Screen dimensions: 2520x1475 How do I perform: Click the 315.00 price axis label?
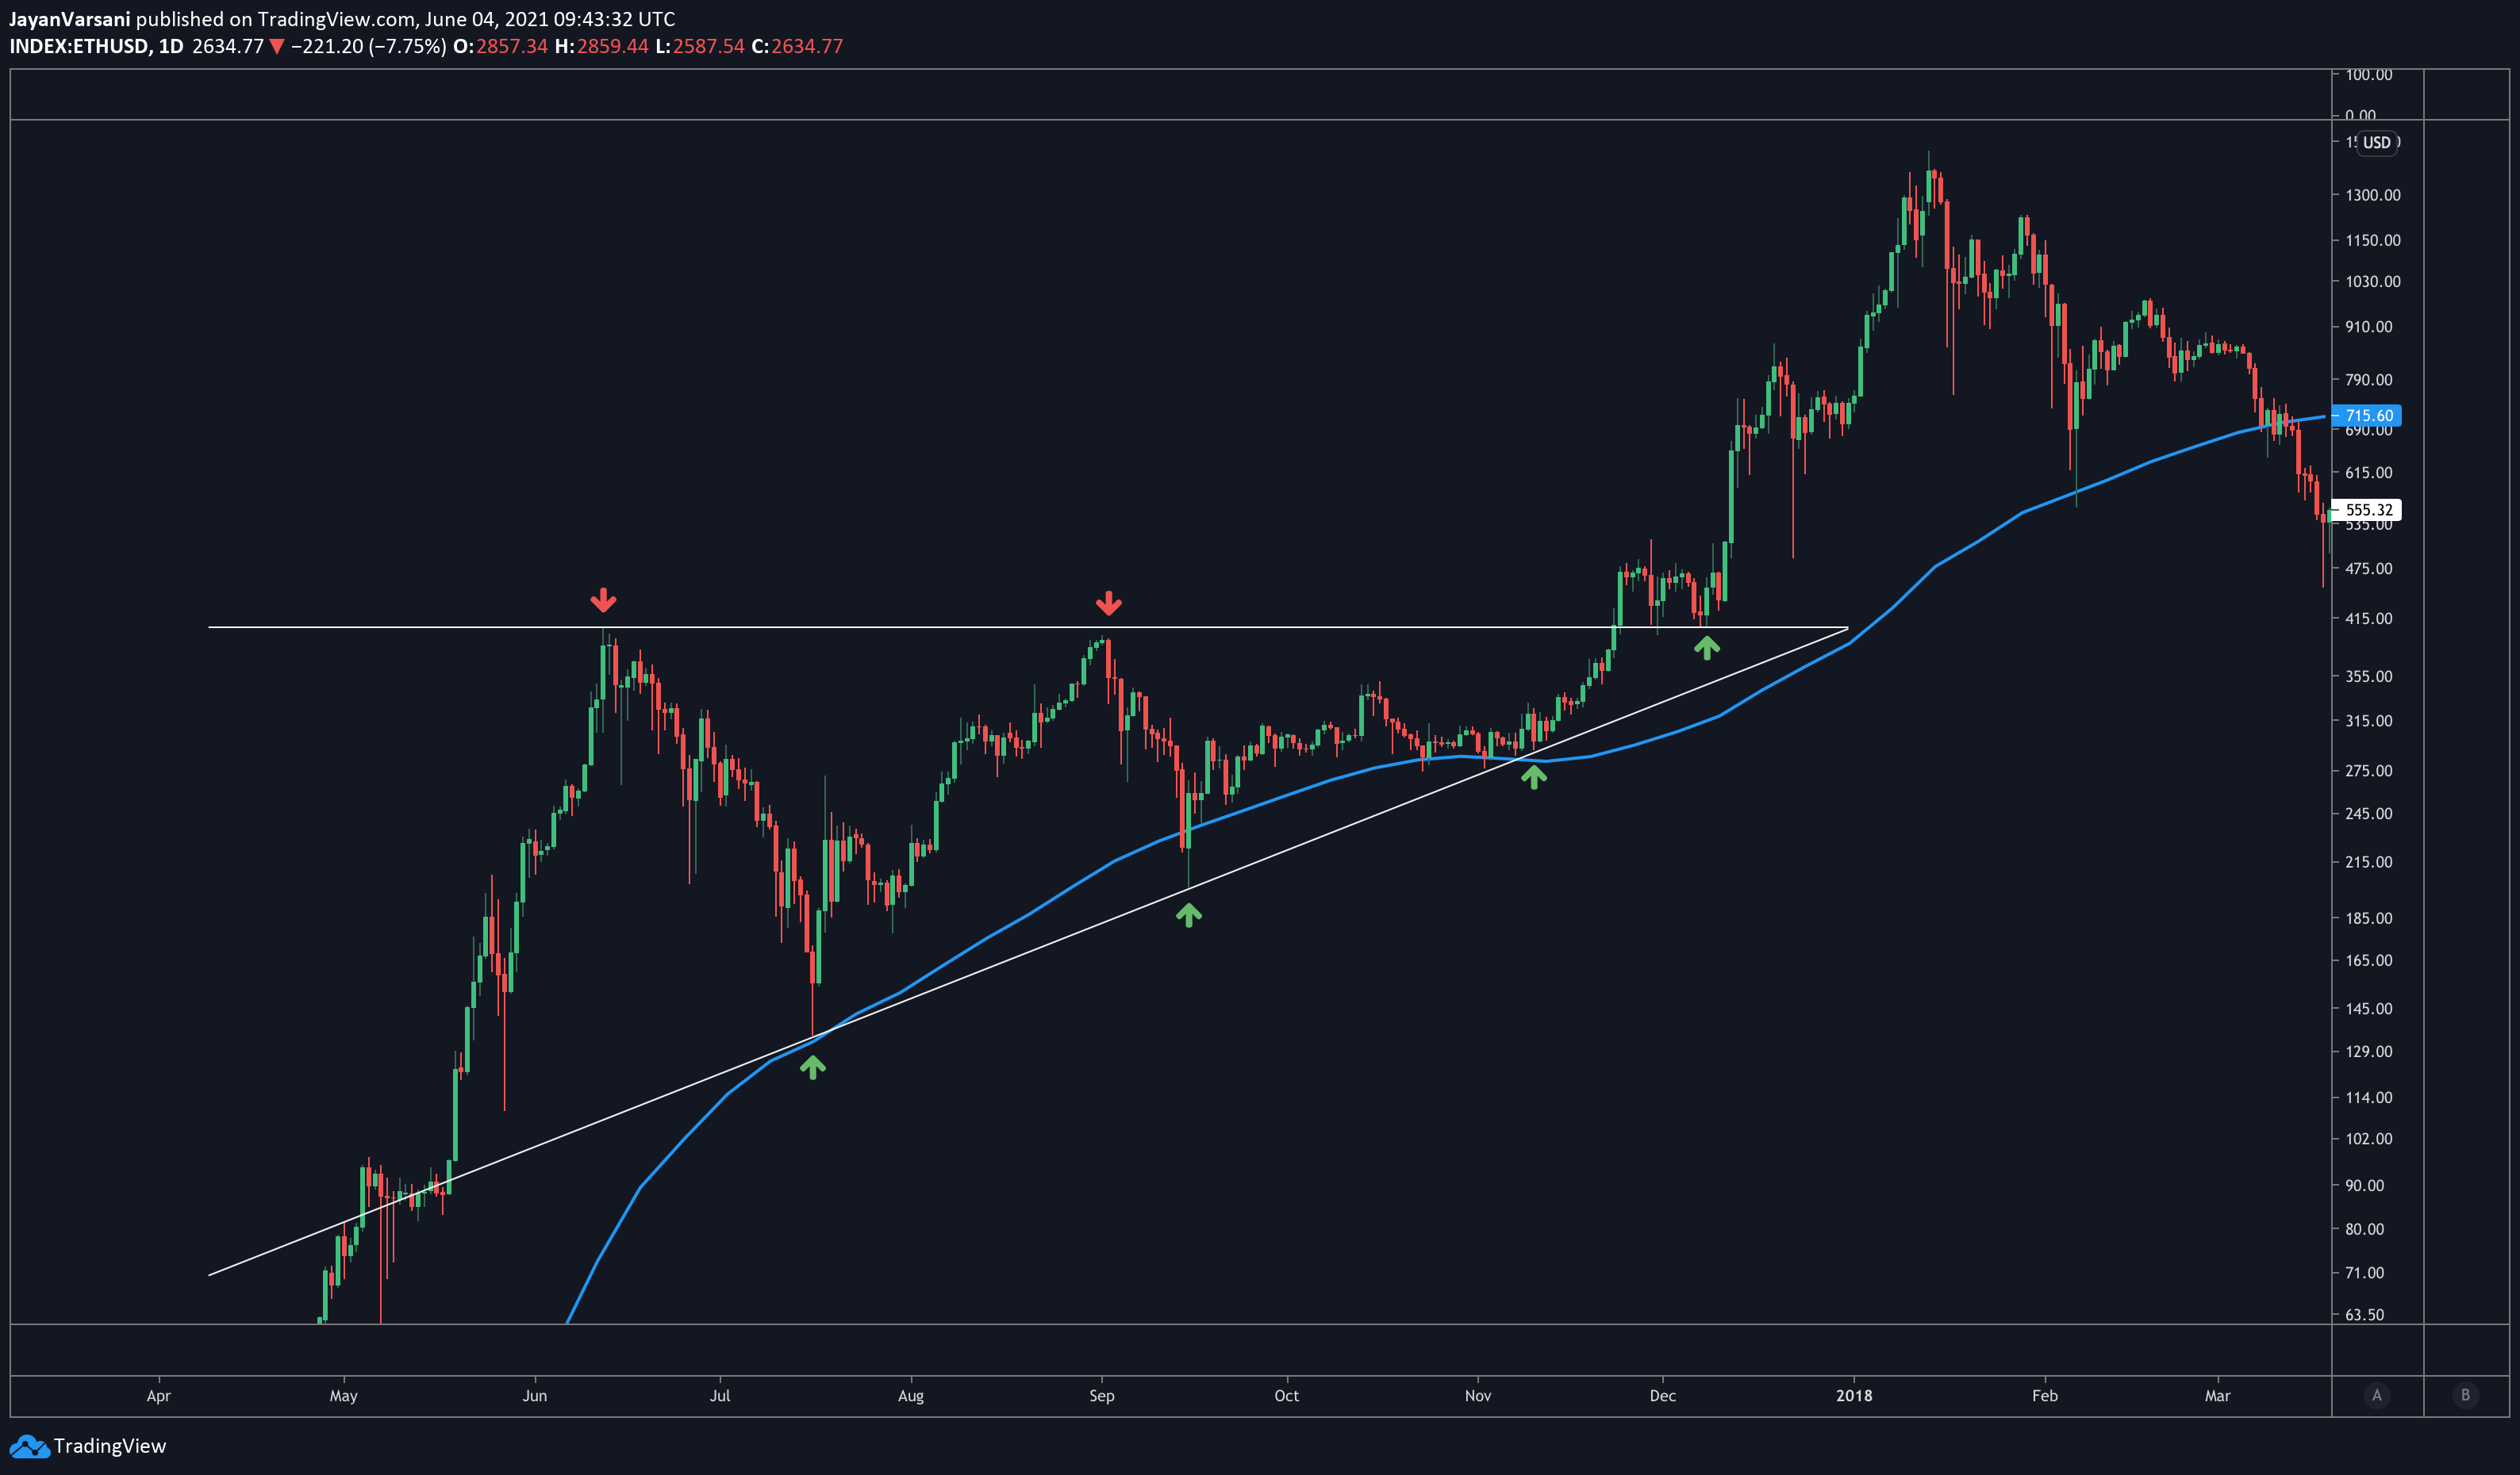click(x=2369, y=721)
